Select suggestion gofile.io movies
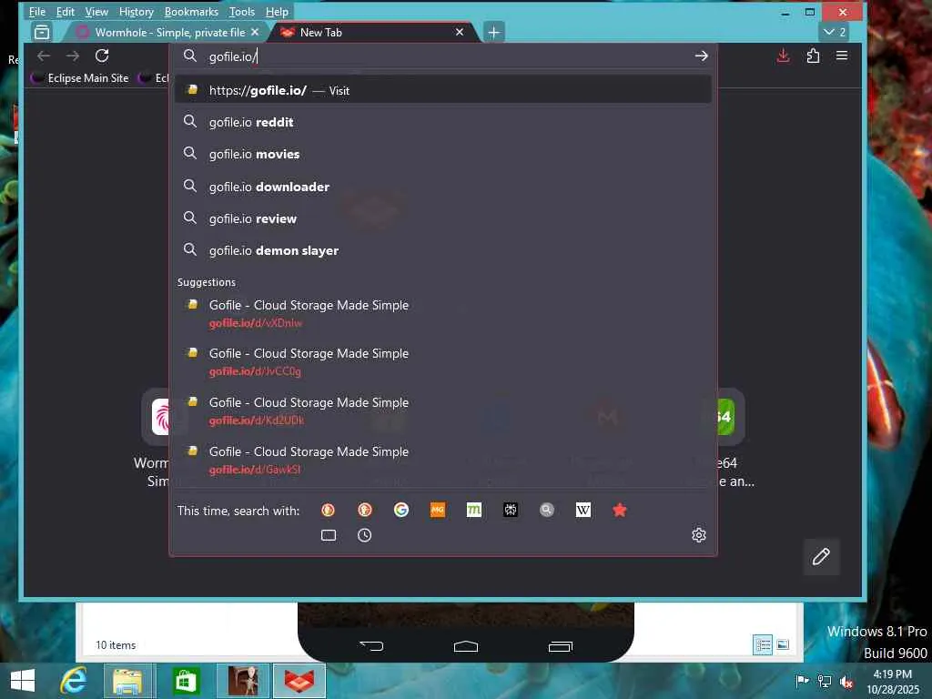Screen dimensions: 932x699 tap(443, 155)
